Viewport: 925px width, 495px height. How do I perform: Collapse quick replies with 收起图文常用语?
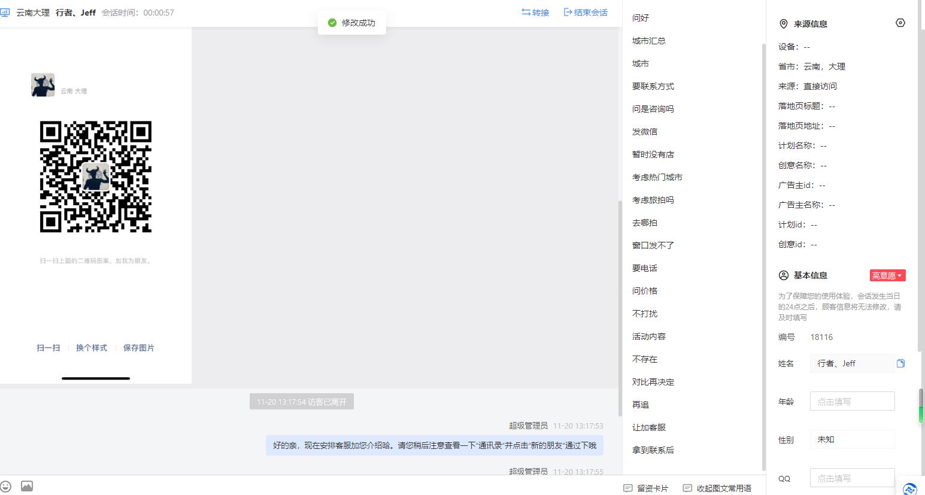pyautogui.click(x=717, y=488)
